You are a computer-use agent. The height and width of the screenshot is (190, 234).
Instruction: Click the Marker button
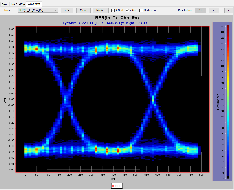point(101,10)
